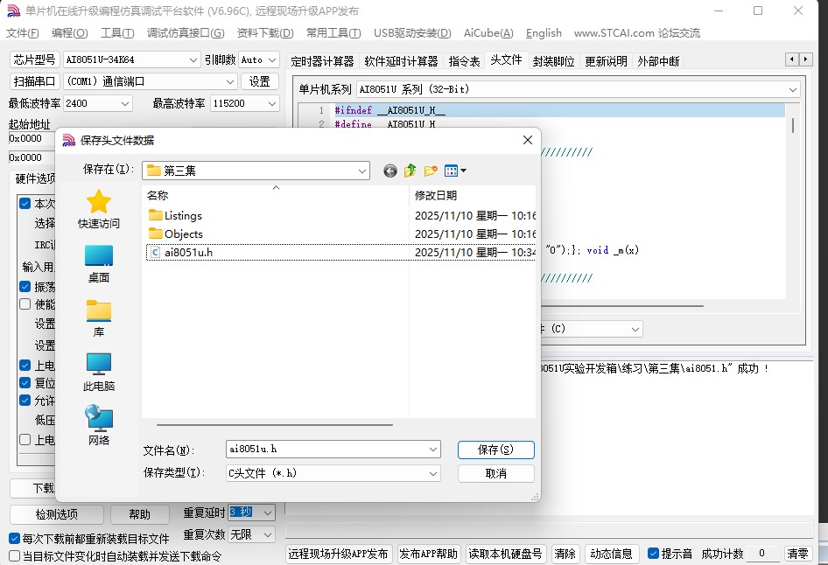
Task: Click the back navigation arrow icon
Action: 389,171
